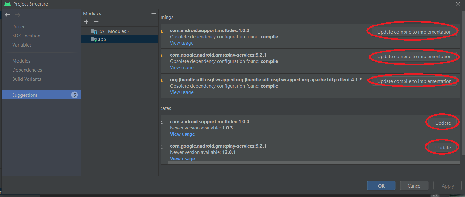Viewport: 465px width, 197px height.
Task: Select the app module
Action: [102, 39]
